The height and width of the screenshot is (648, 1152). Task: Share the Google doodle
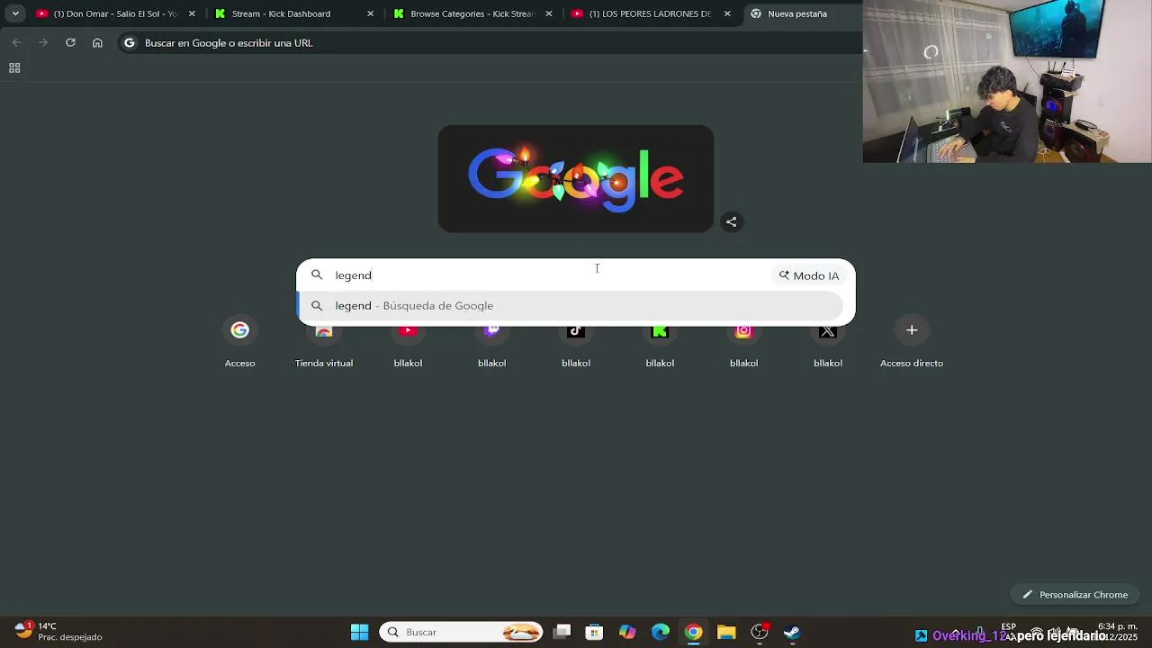pos(731,221)
